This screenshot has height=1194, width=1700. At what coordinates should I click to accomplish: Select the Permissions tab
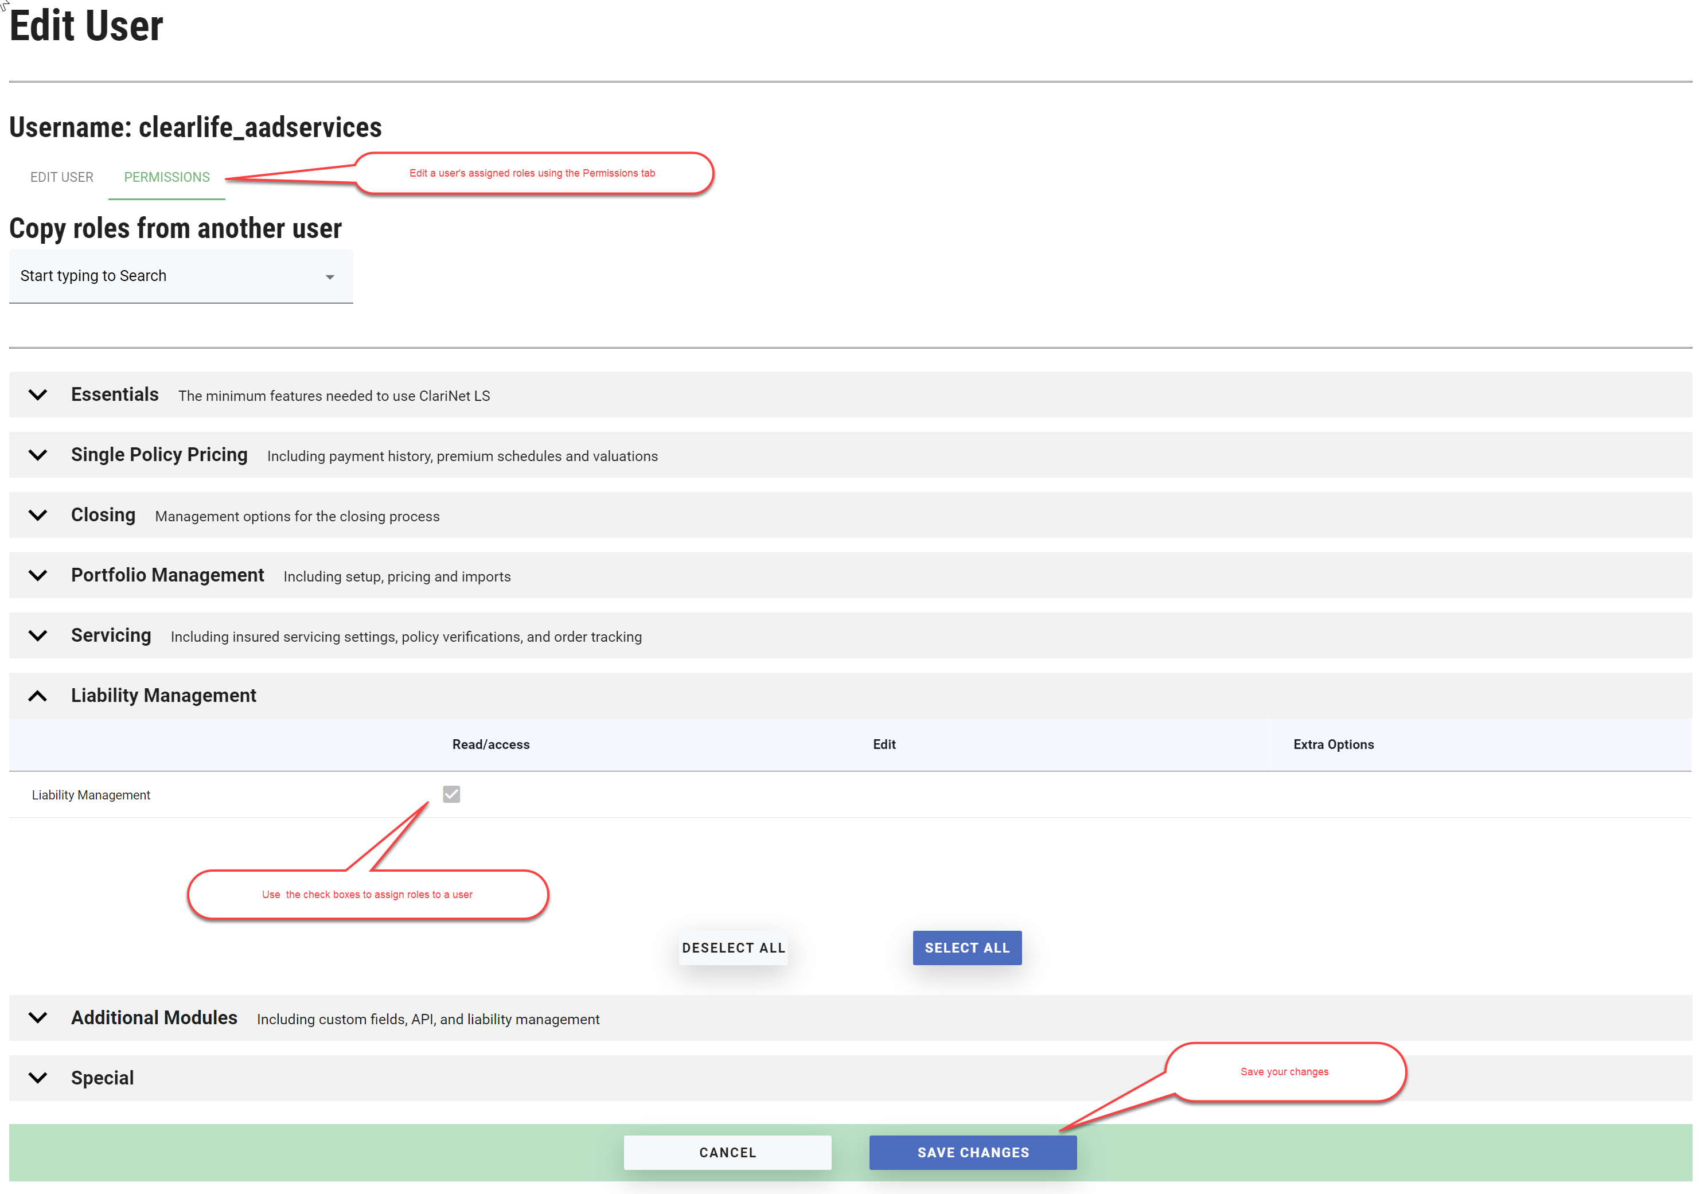point(166,177)
